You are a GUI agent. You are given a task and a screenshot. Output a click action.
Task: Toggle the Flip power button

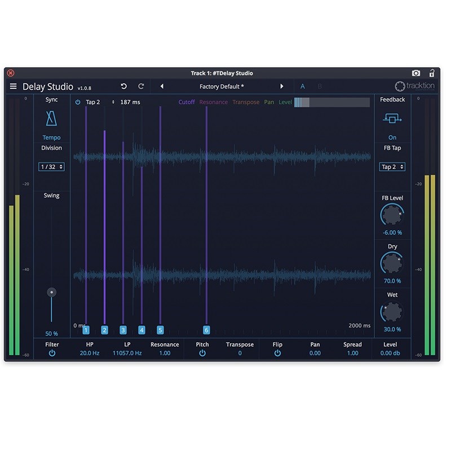[277, 353]
